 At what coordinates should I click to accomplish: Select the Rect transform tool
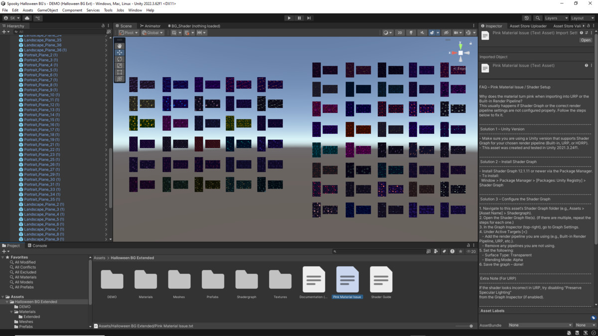120,72
